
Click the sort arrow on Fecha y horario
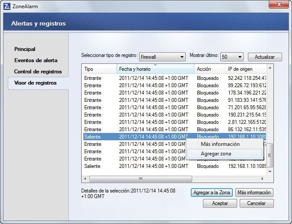[x=156, y=65]
